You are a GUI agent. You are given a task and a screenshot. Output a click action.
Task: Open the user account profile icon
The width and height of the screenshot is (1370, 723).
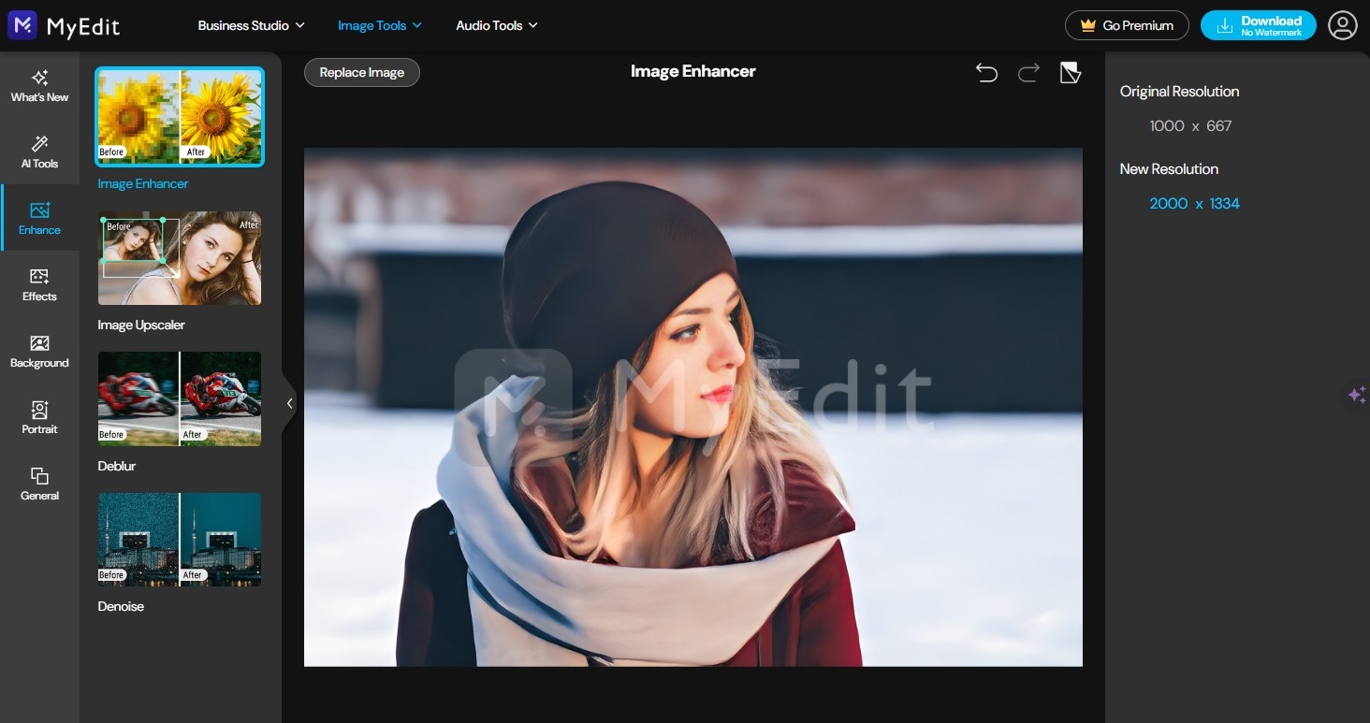point(1342,25)
